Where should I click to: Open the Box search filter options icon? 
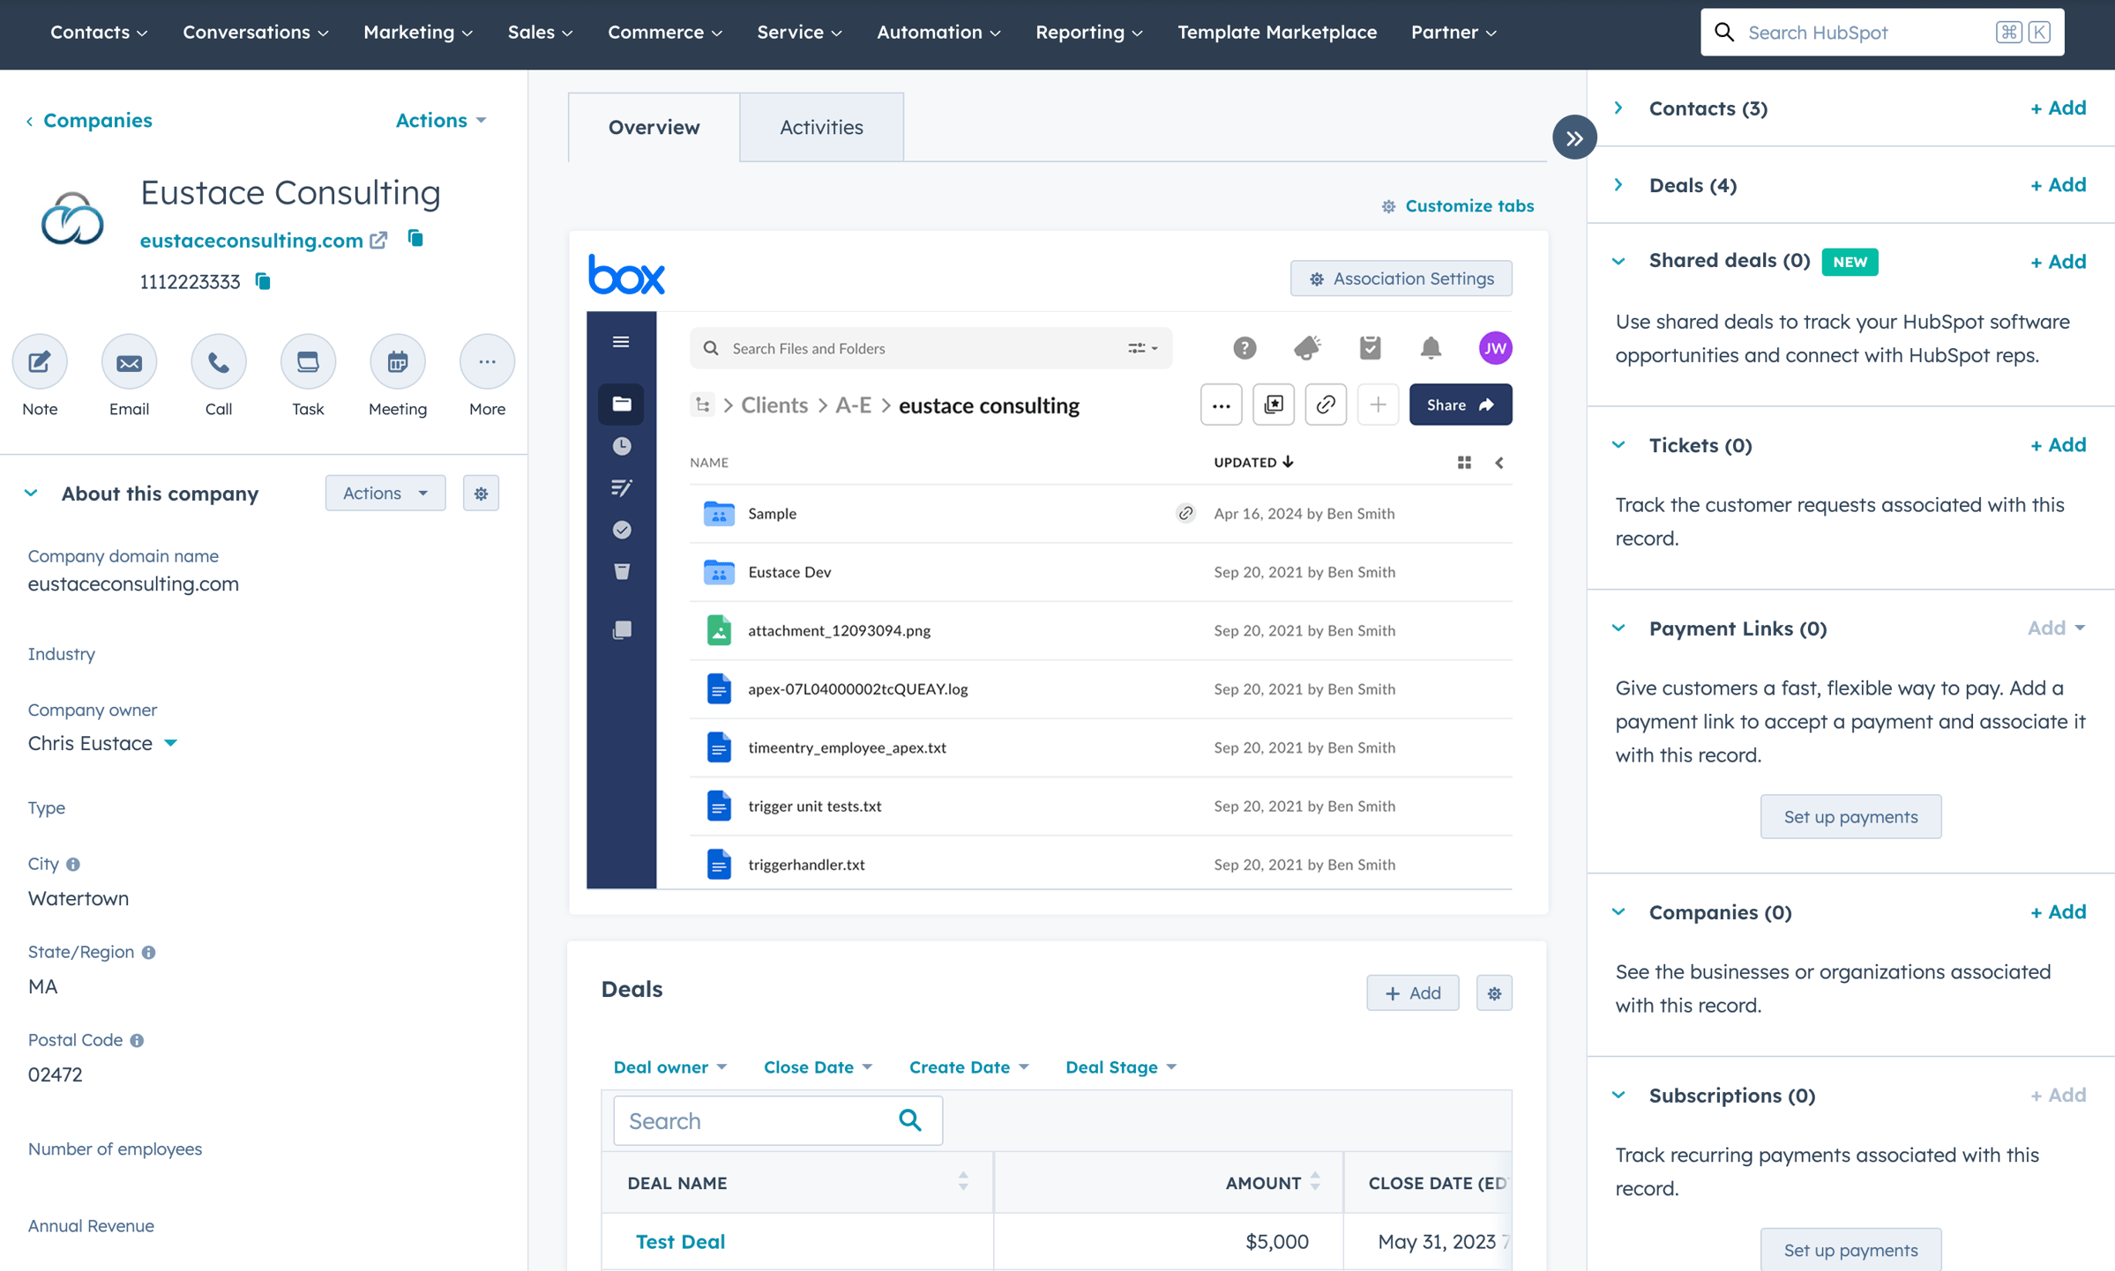pos(1142,348)
